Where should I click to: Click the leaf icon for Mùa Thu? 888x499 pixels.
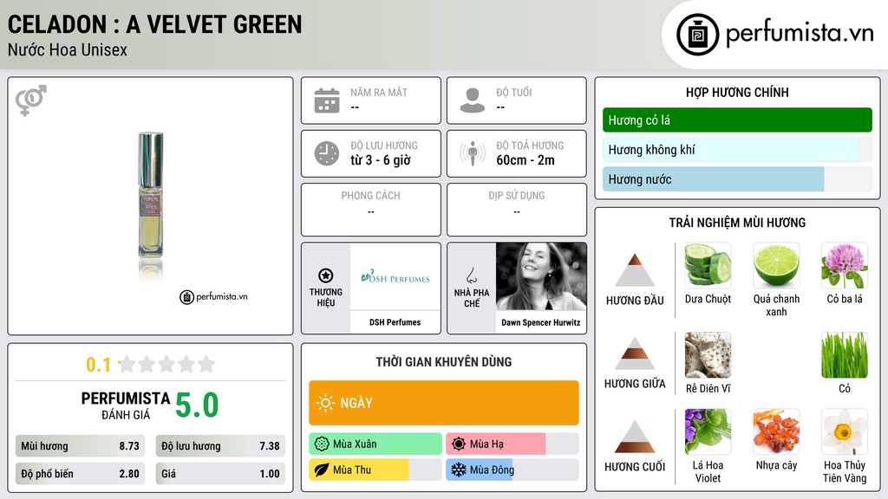point(322,470)
